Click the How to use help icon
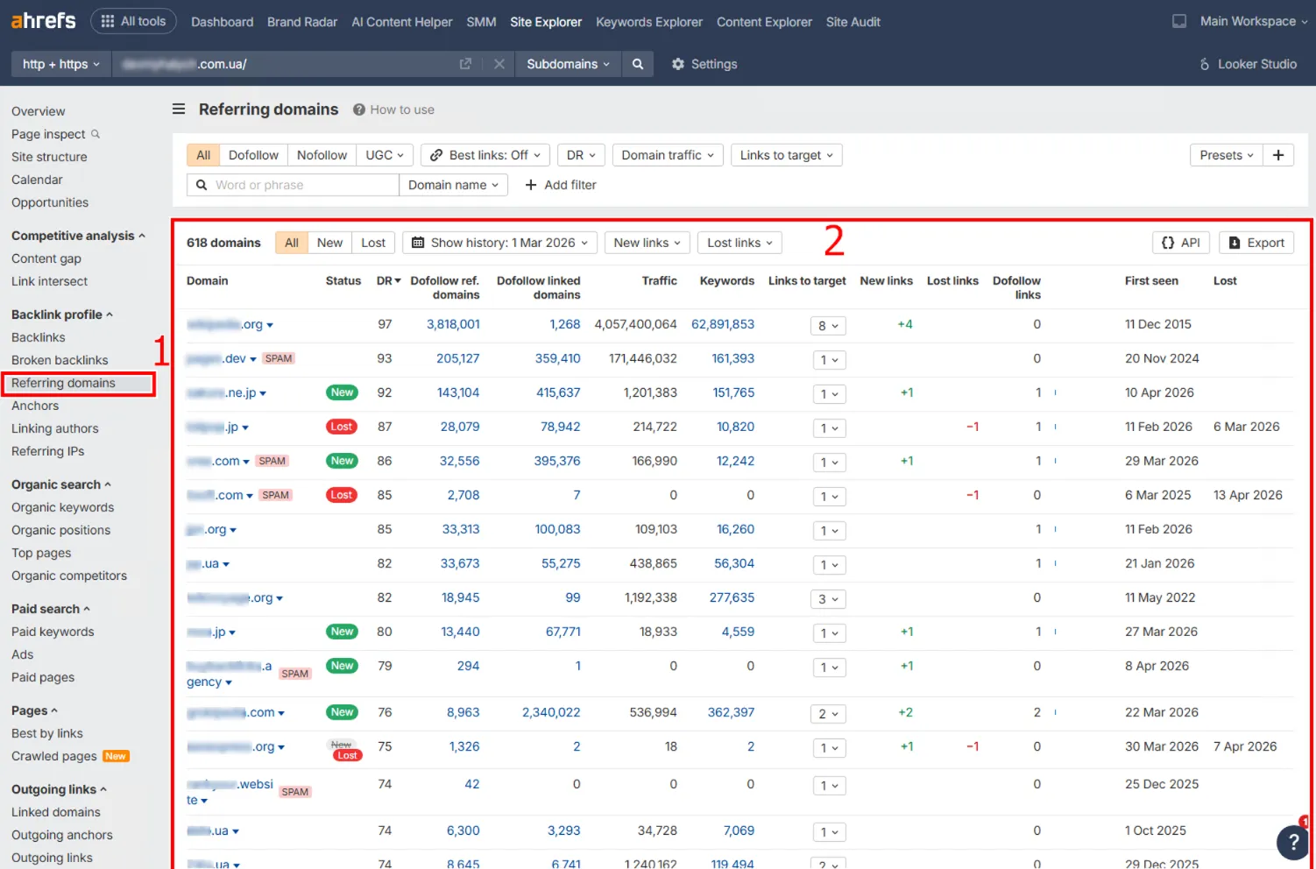This screenshot has height=869, width=1316. (x=359, y=110)
